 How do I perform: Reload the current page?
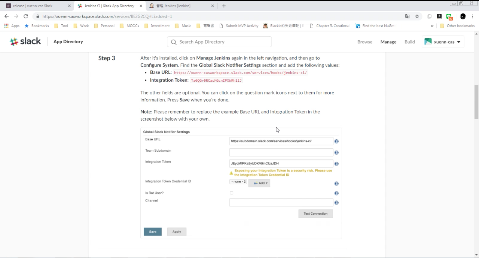point(26,16)
